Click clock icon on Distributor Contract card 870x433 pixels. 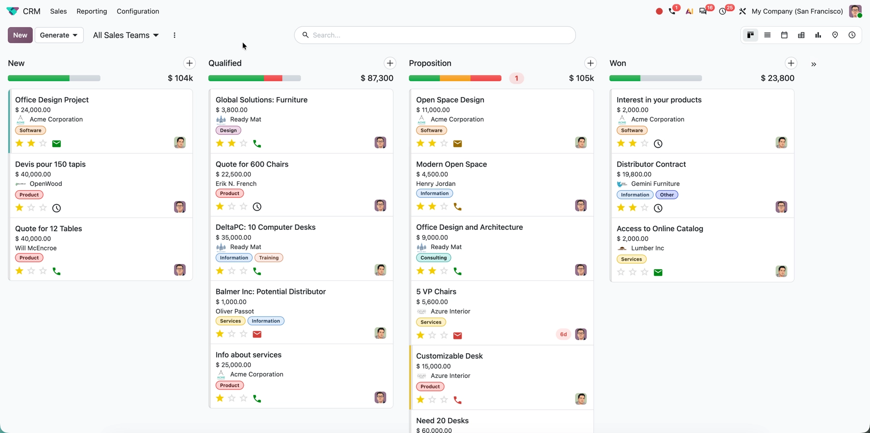pos(658,208)
